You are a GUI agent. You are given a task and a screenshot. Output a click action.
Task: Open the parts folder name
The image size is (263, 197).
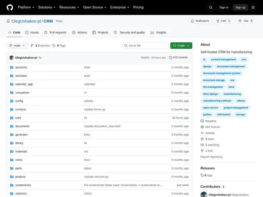click(18, 168)
